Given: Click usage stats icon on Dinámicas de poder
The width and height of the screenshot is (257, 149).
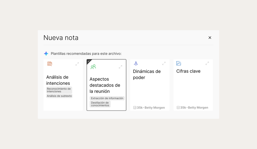Looking at the screenshot, I should click(x=135, y=108).
